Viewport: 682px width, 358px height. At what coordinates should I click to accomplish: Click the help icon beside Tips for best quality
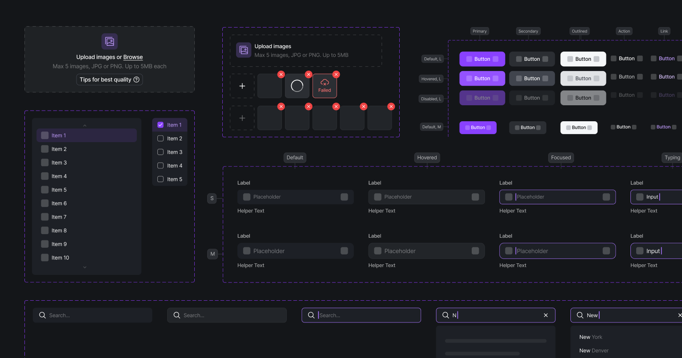[x=136, y=80]
